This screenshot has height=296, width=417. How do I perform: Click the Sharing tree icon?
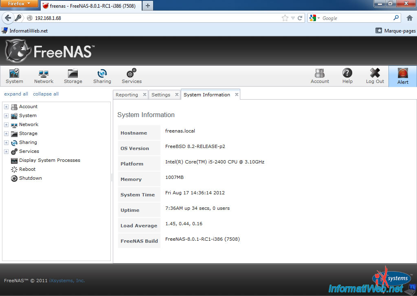pos(14,143)
